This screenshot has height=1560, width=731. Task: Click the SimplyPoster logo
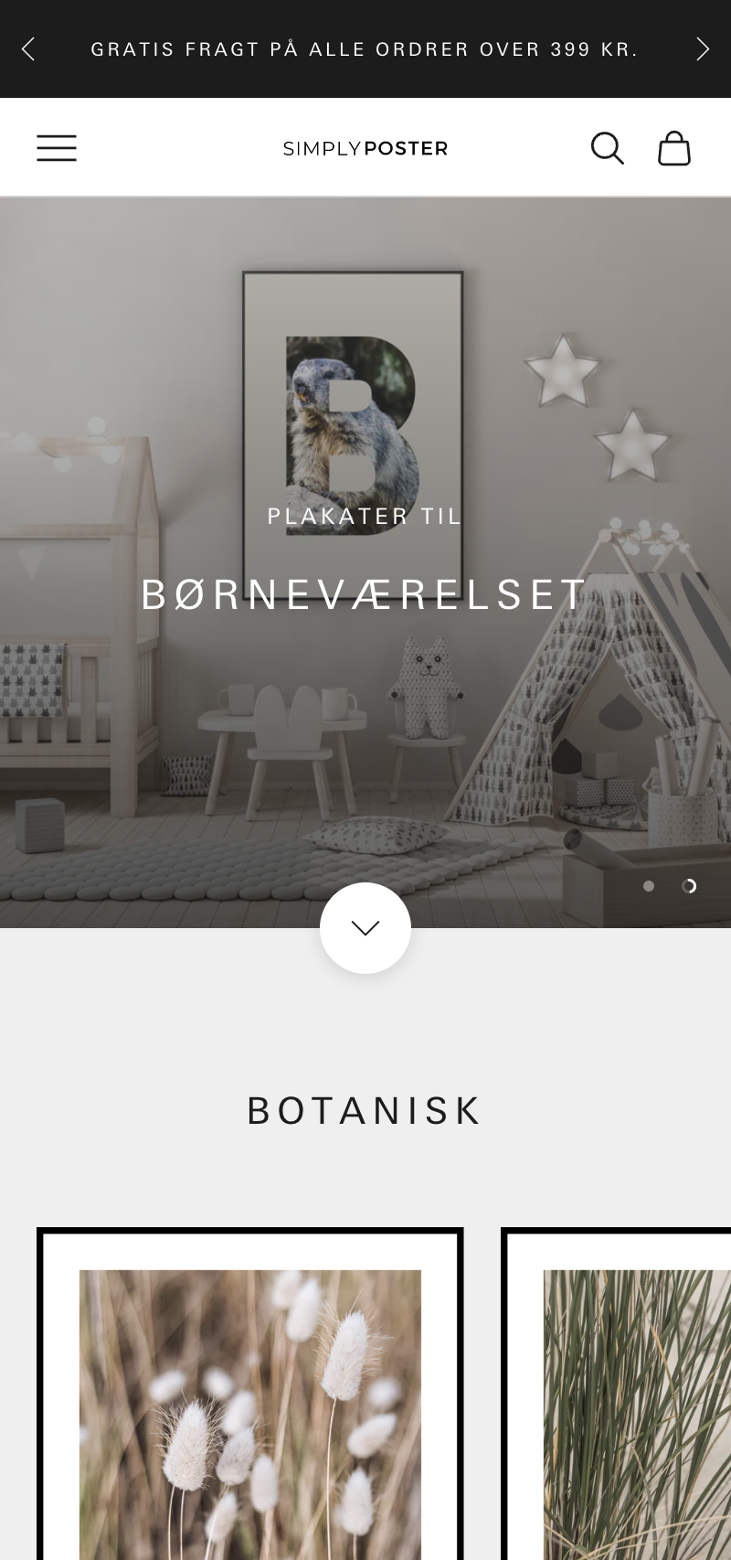(x=365, y=148)
